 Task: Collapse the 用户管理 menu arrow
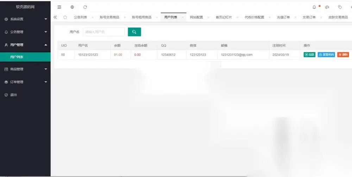point(46,45)
